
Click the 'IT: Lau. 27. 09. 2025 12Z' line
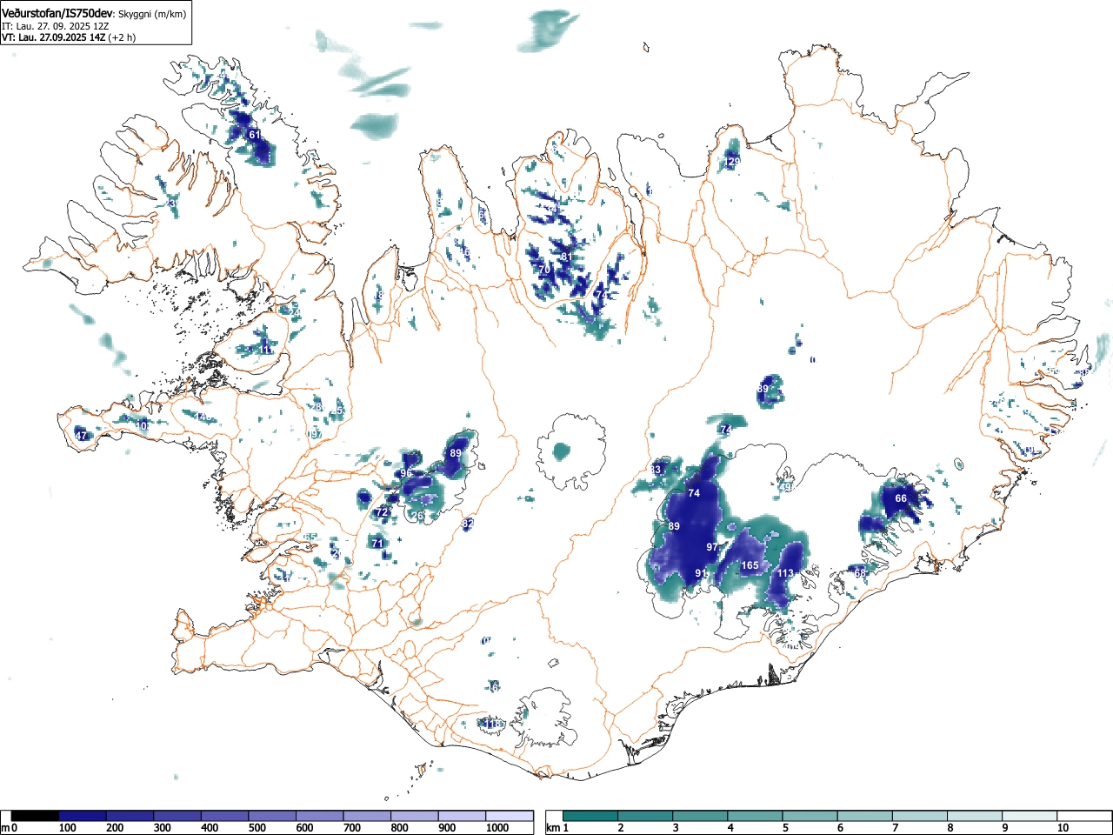tap(55, 26)
